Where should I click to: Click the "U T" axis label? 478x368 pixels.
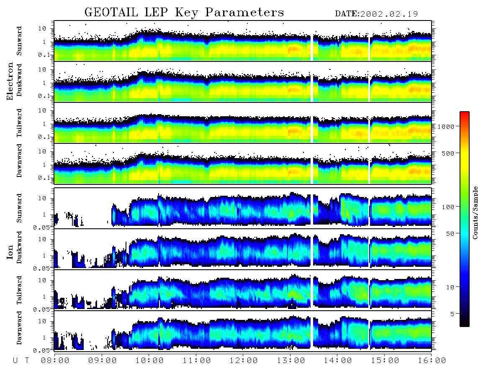point(21,360)
